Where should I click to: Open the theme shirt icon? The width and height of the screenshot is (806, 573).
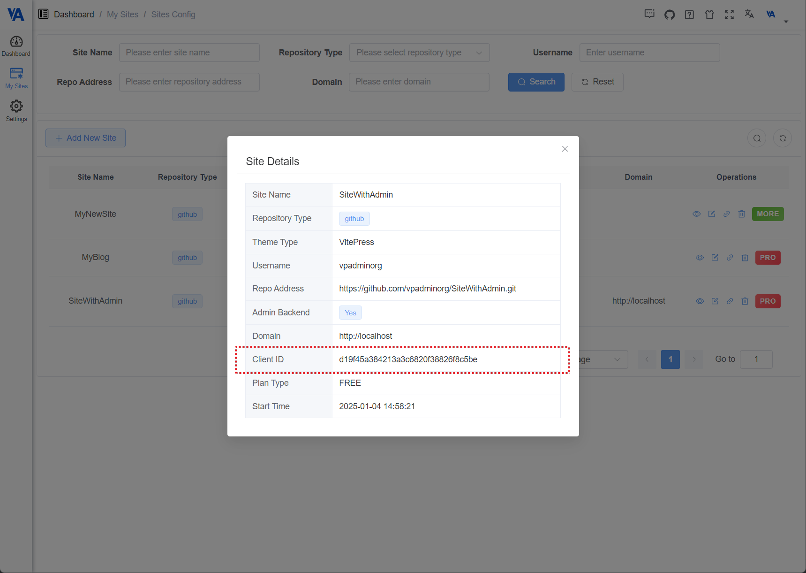click(x=709, y=15)
